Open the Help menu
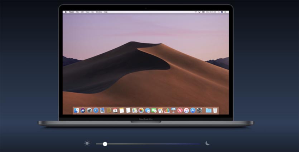299x152 pixels. [x=106, y=12]
